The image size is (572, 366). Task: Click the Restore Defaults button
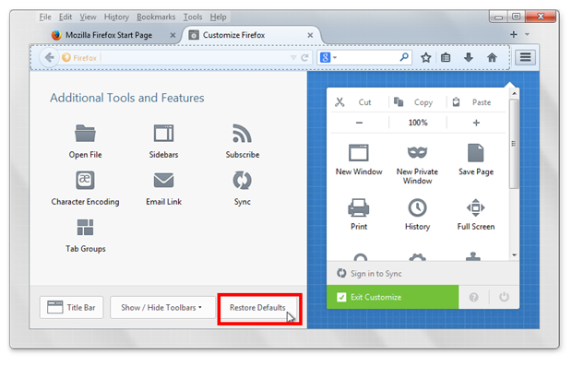[257, 308]
